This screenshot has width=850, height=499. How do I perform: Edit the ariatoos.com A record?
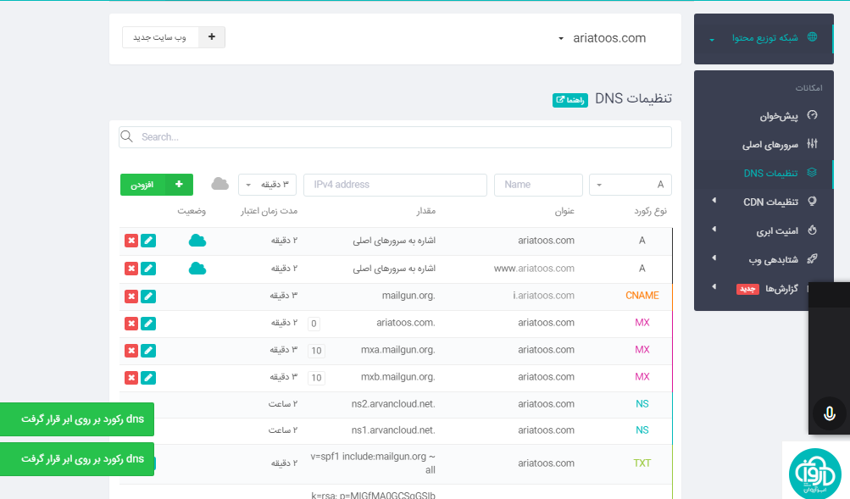(x=148, y=241)
